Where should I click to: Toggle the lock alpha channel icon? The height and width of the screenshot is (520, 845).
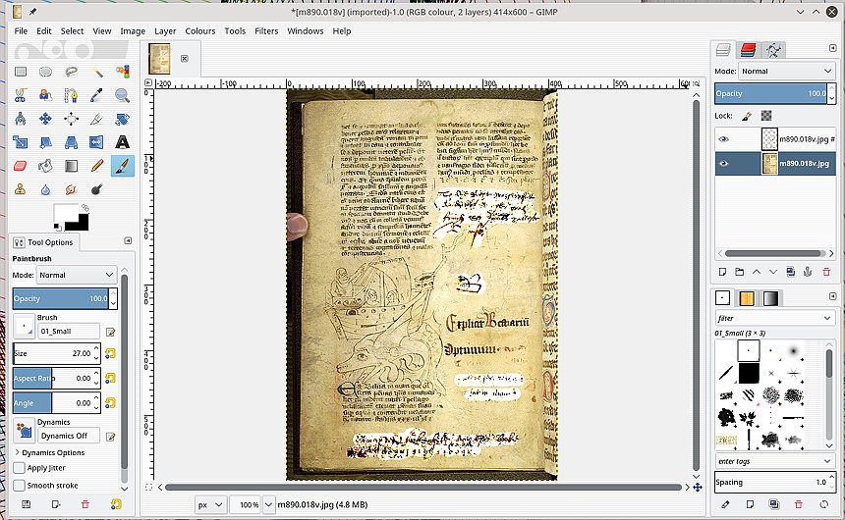tap(766, 115)
